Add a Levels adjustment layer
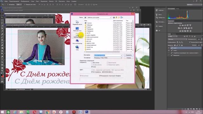Screen dimensions: 203x114 tap(183, 25)
